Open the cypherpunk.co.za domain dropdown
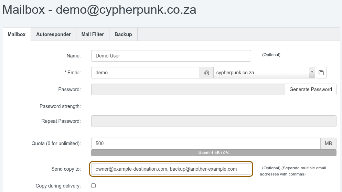The width and height of the screenshot is (342, 192). (x=264, y=73)
